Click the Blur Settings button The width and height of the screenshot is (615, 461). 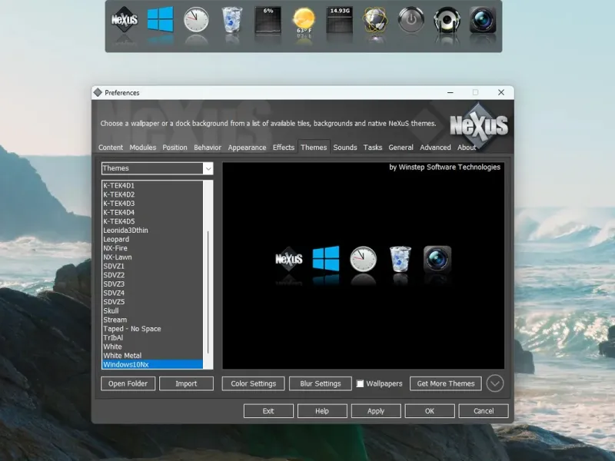320,383
